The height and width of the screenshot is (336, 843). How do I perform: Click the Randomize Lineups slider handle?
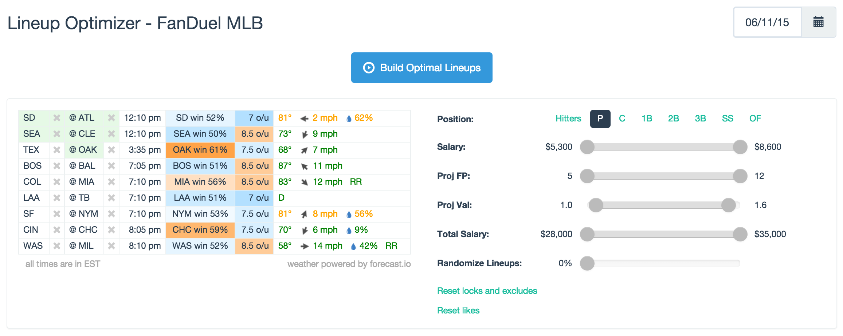[x=587, y=263]
